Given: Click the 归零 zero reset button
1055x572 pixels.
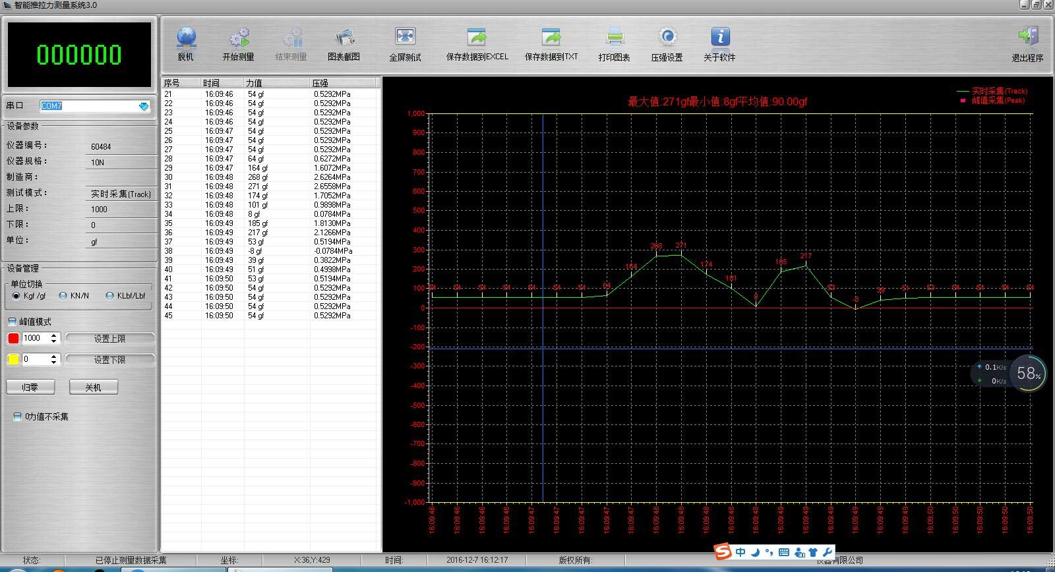Looking at the screenshot, I should pos(30,387).
